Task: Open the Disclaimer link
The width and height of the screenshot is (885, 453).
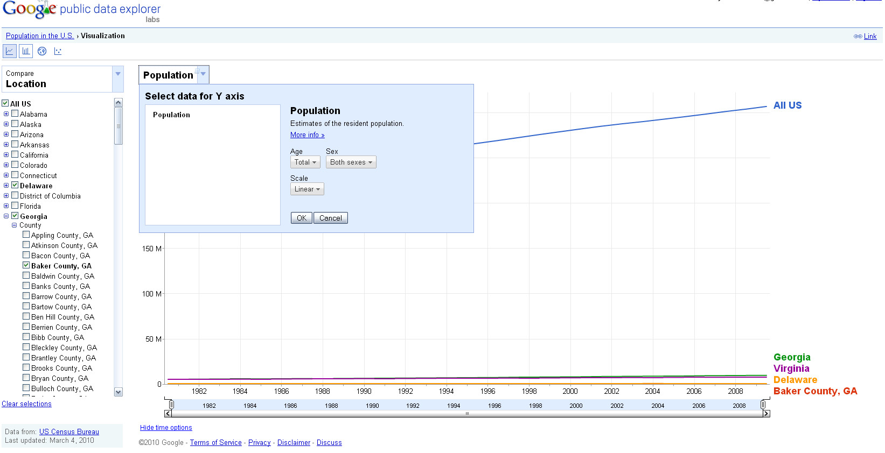Action: [x=294, y=443]
